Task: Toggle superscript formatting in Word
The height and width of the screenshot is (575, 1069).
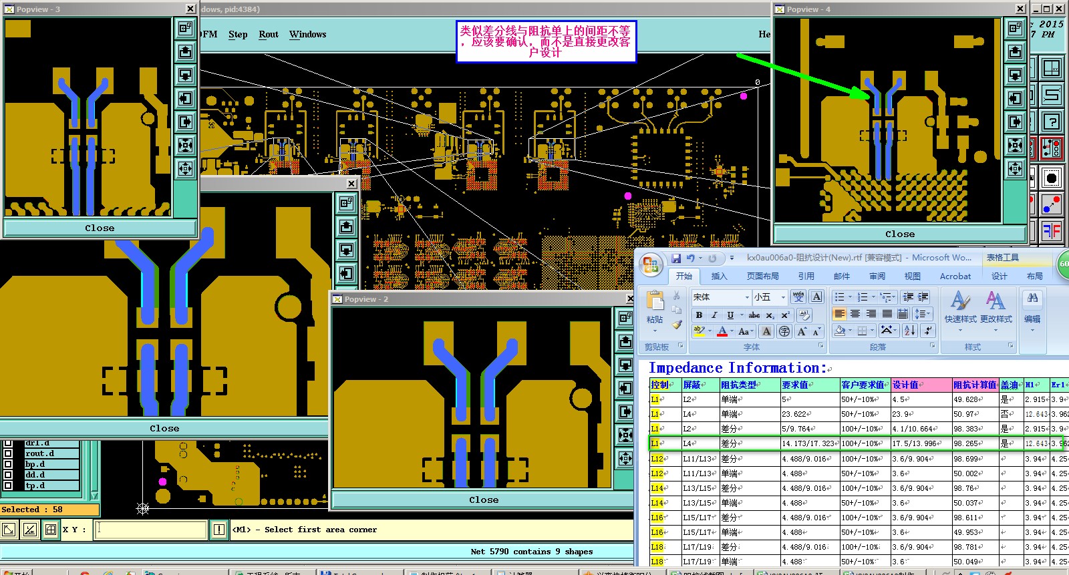Action: coord(786,315)
